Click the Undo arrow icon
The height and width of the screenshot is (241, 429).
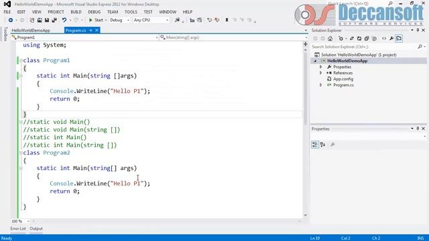[64, 20]
